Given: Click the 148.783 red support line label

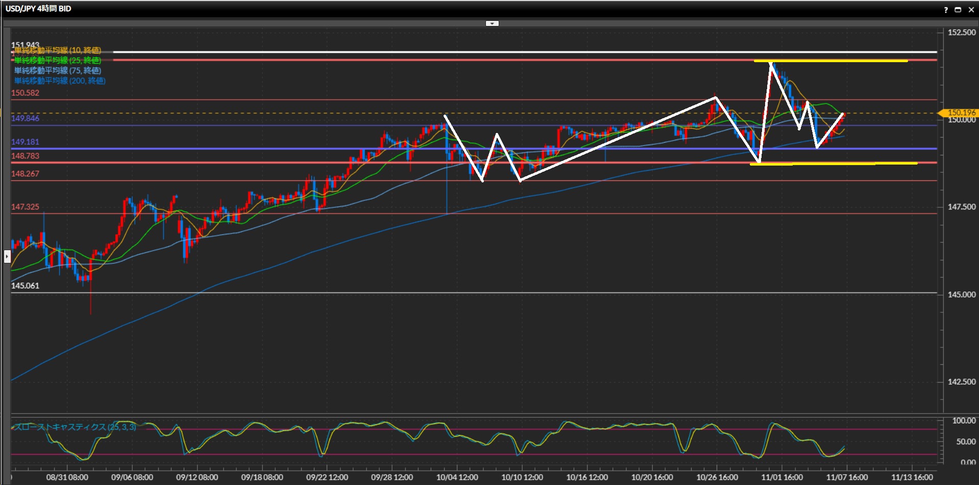Looking at the screenshot, I should tap(25, 156).
